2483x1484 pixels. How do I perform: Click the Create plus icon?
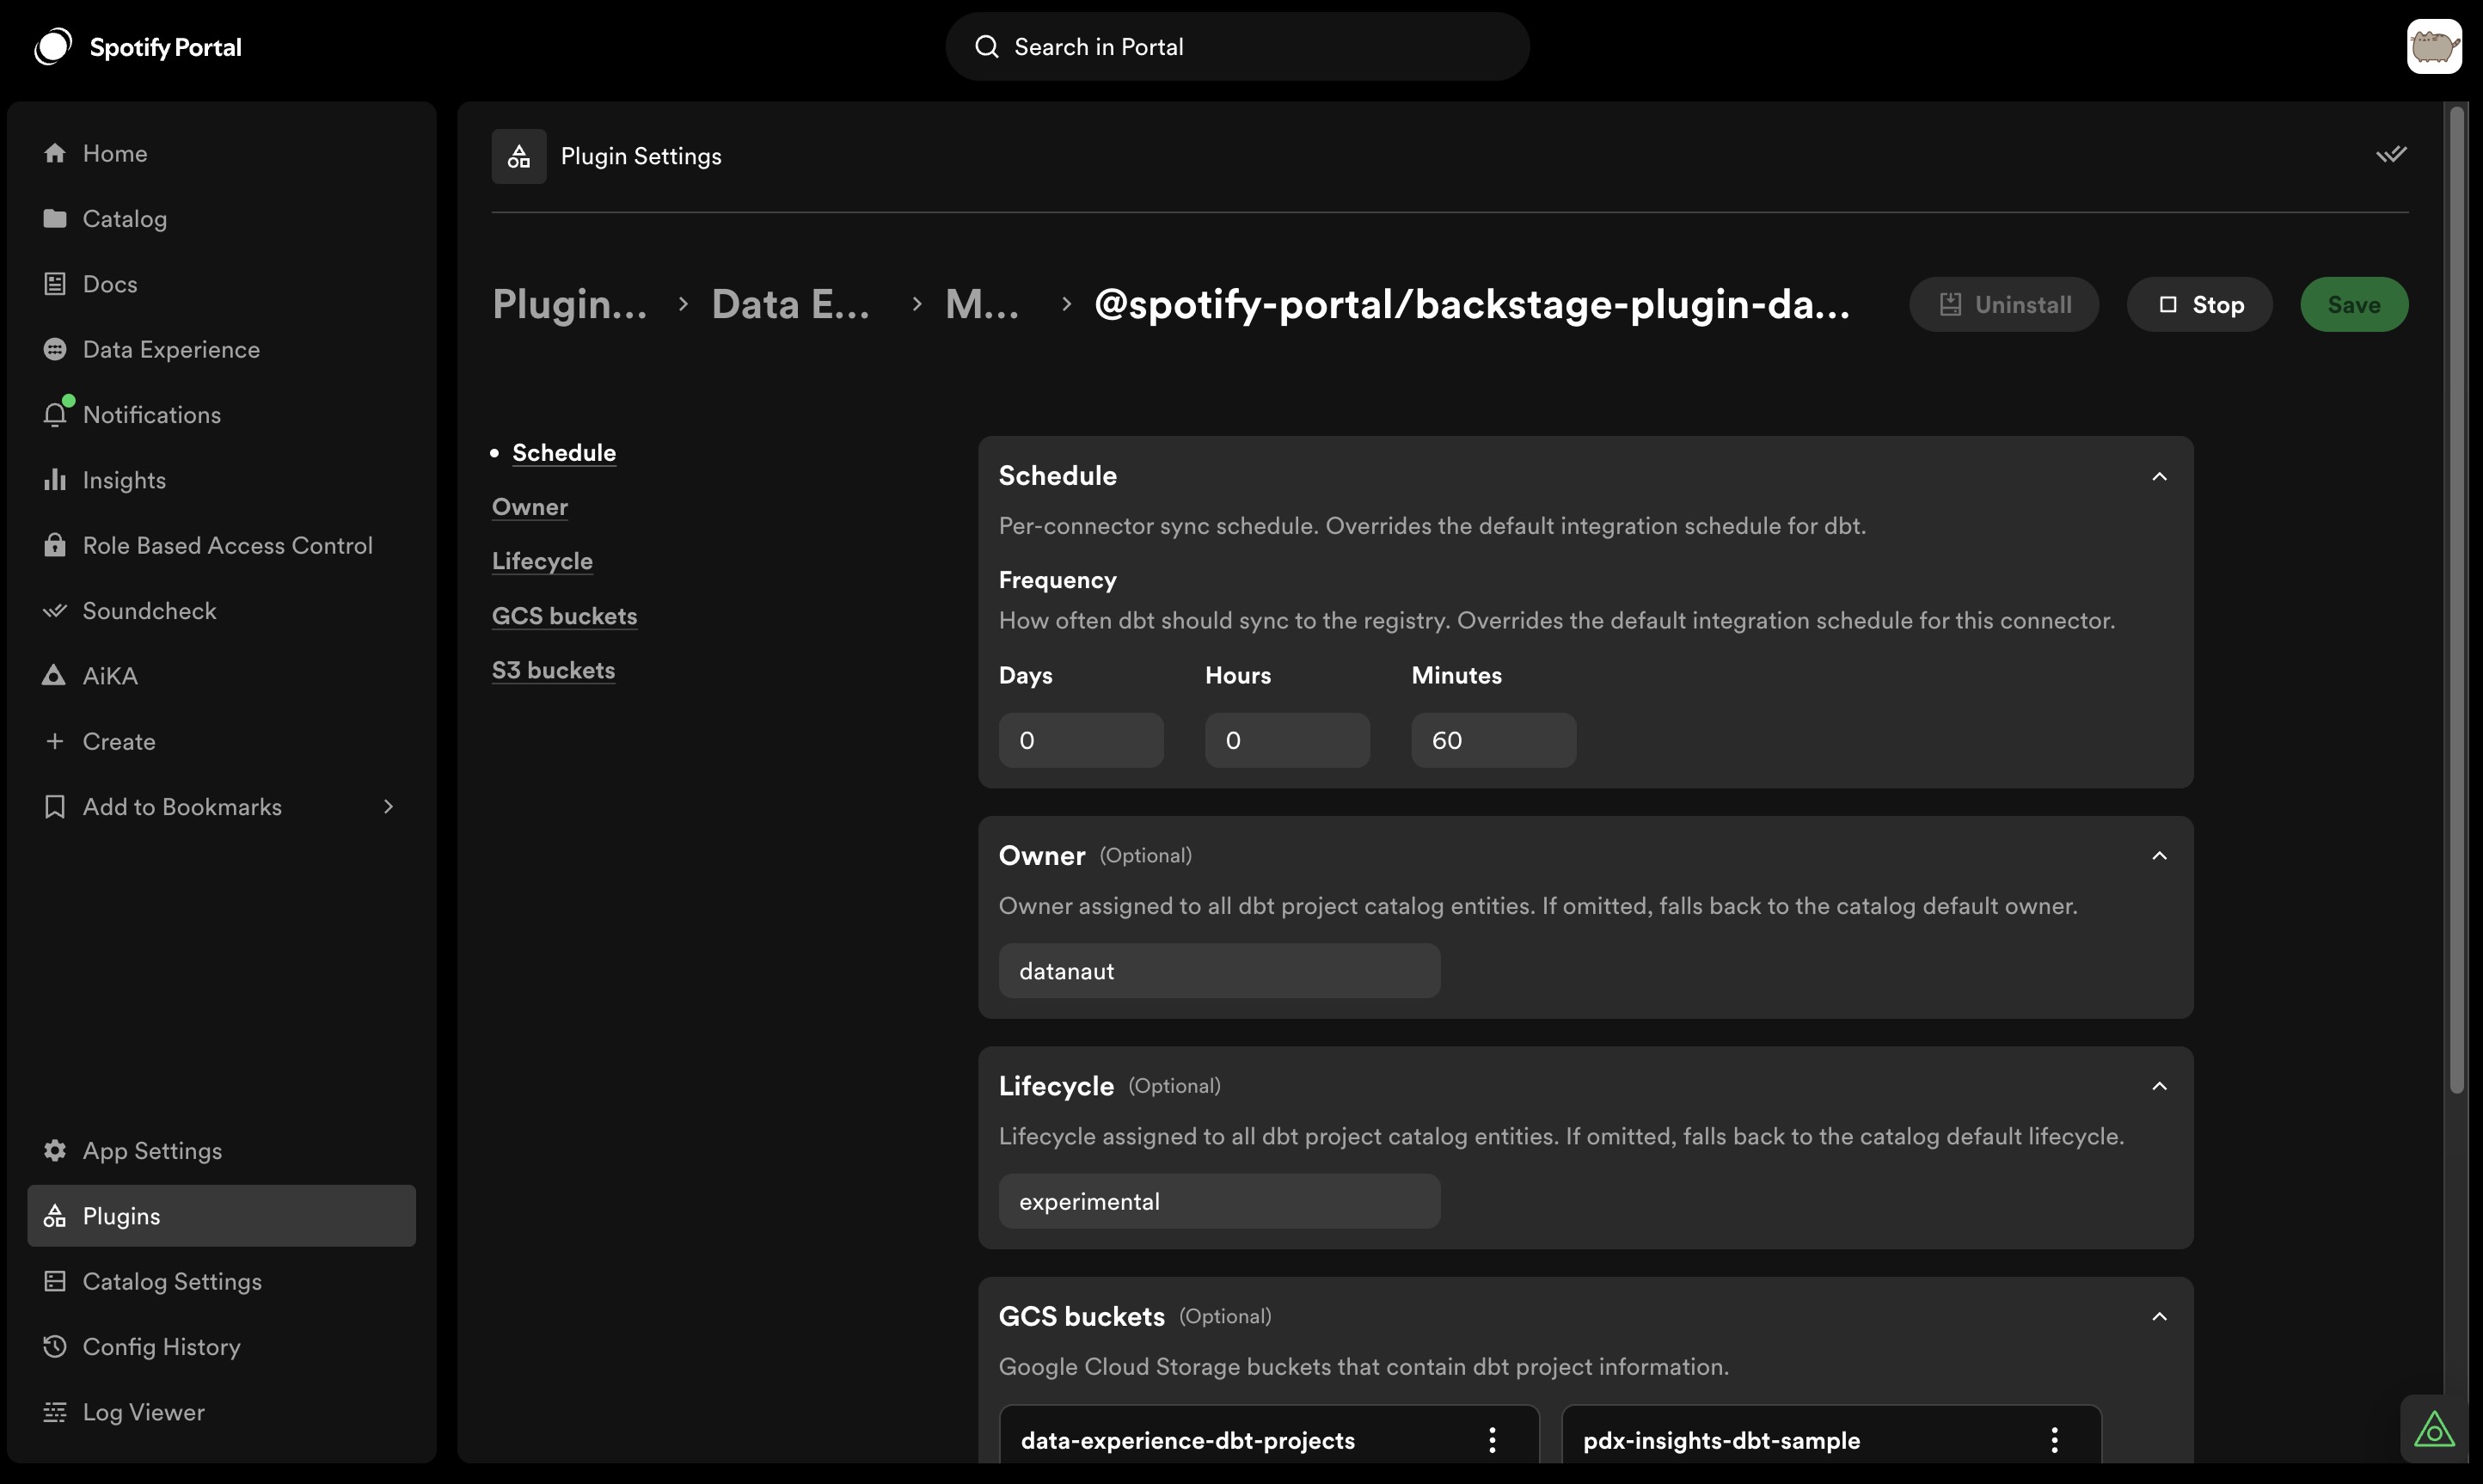tap(55, 741)
